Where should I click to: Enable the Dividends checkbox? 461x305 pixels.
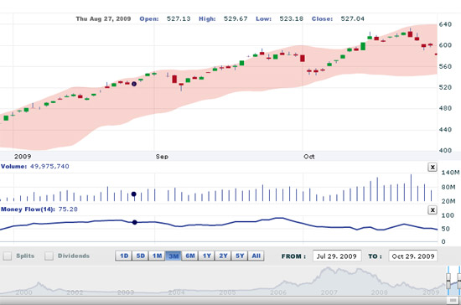coord(49,256)
